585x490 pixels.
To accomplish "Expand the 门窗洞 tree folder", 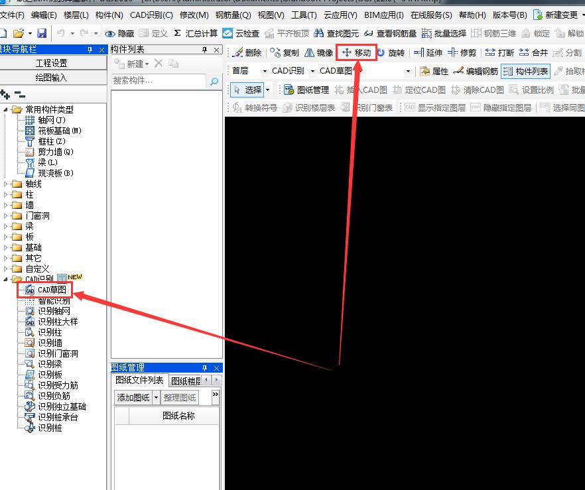I will (x=5, y=215).
